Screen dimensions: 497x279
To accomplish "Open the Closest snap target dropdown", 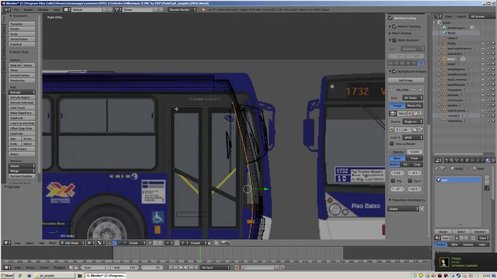I will 198,243.
